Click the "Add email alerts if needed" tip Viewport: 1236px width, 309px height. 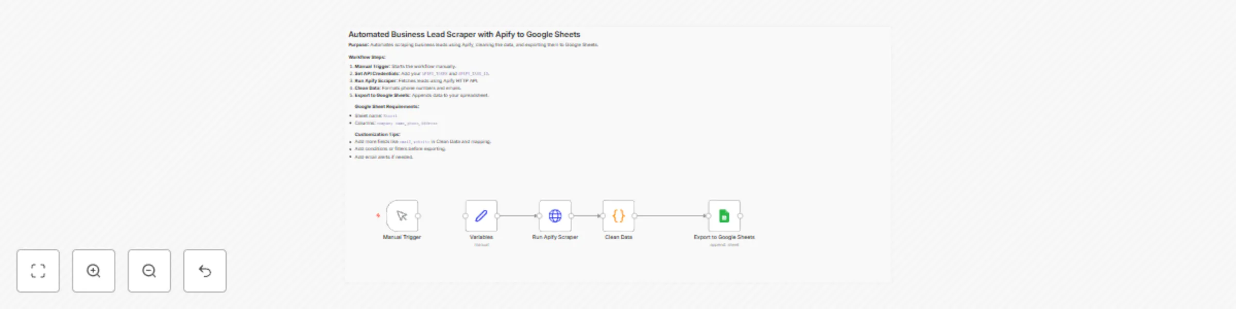click(x=384, y=157)
